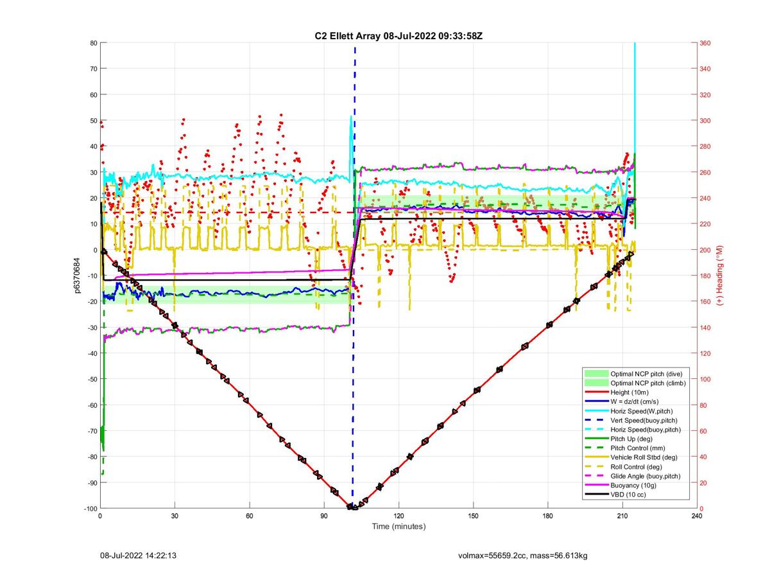
Task: Click the '30' tick on the time axis
Action: (x=175, y=515)
